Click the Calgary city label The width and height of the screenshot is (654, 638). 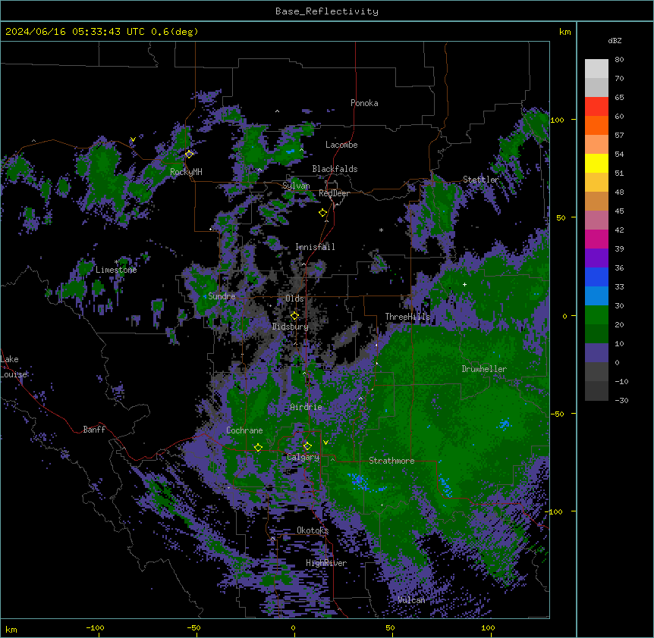click(x=303, y=457)
